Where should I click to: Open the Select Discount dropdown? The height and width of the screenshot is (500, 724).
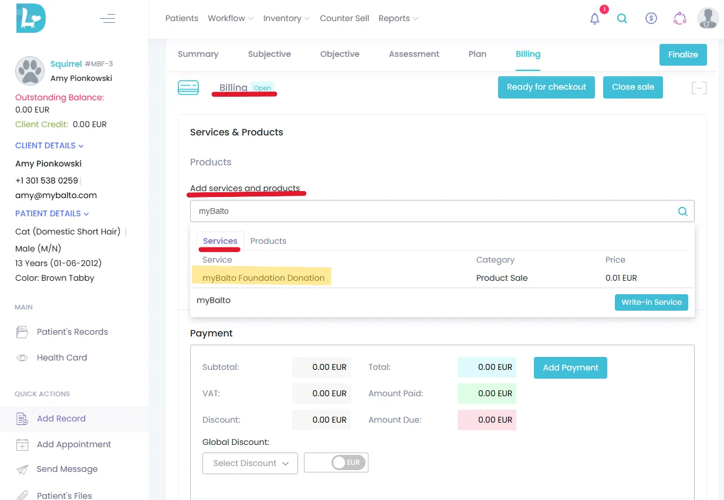(x=250, y=463)
